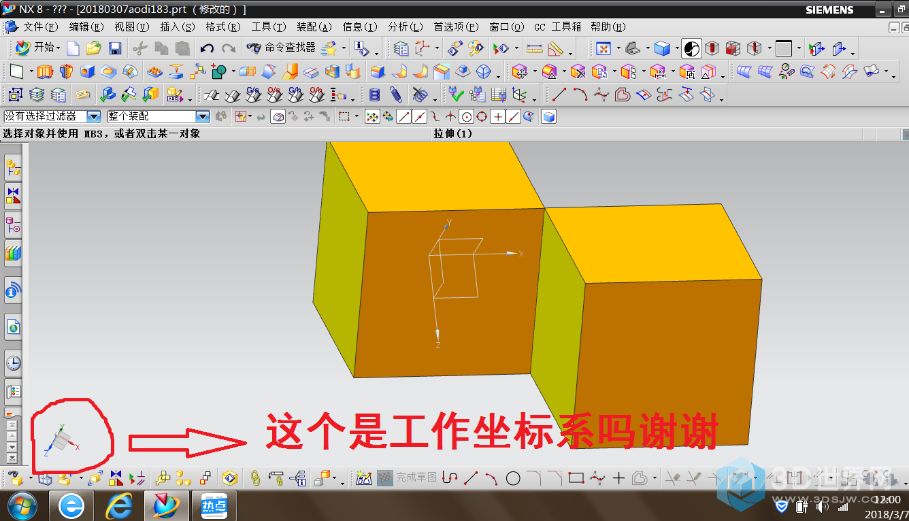Toggle the Snap to Existing Point plus option
The width and height of the screenshot is (909, 521).
pyautogui.click(x=498, y=117)
